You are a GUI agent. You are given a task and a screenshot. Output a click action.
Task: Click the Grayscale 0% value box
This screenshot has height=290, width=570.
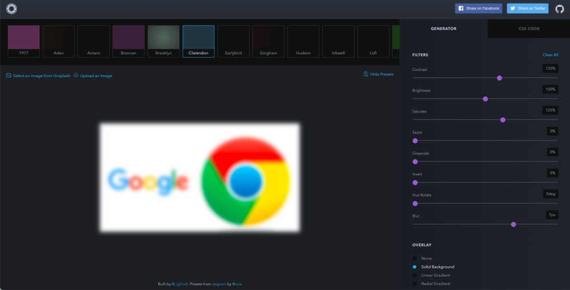(x=553, y=152)
